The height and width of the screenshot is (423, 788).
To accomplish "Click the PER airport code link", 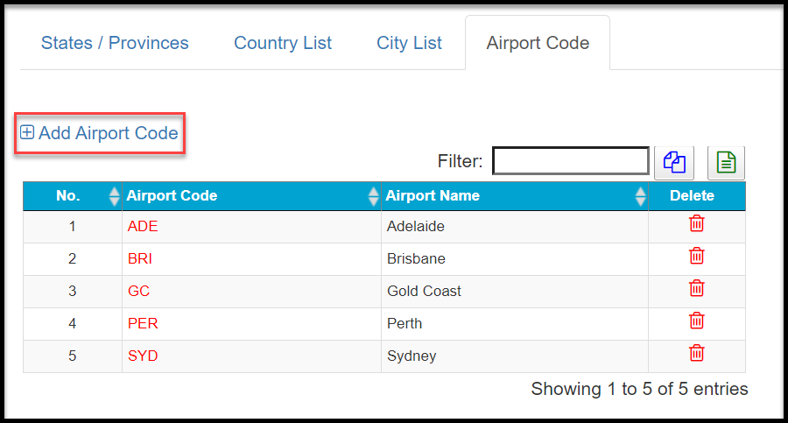I will (143, 323).
